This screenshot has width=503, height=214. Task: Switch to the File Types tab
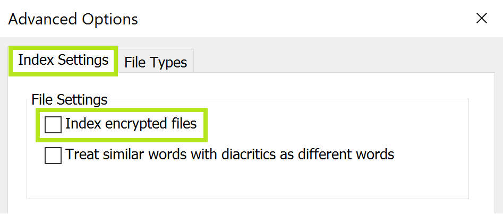point(156,63)
